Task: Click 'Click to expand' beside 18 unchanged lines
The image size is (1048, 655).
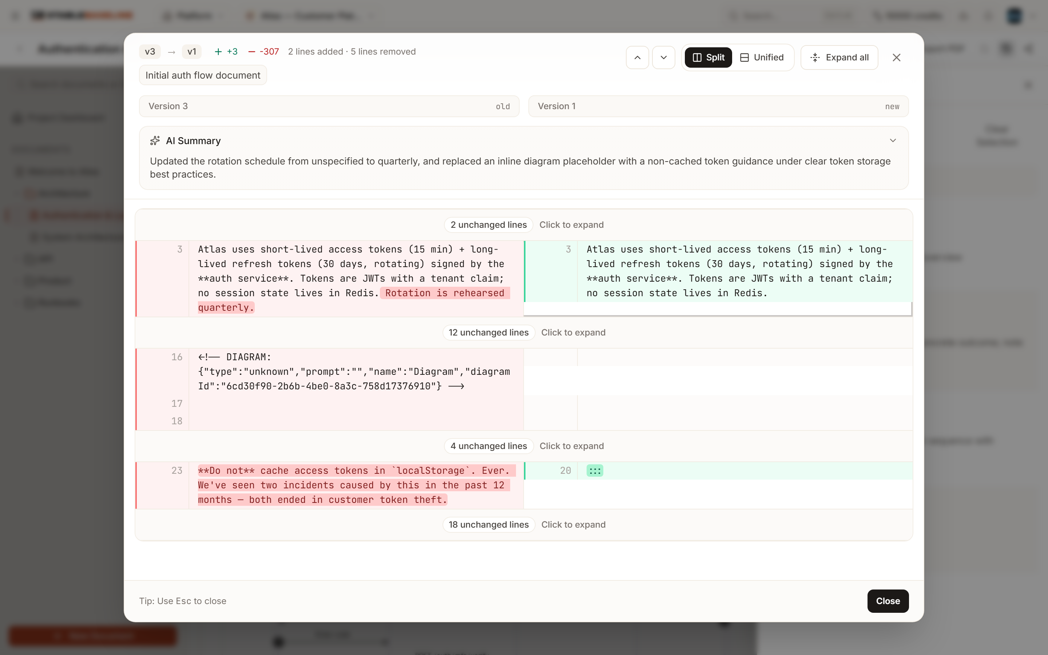Action: tap(573, 525)
